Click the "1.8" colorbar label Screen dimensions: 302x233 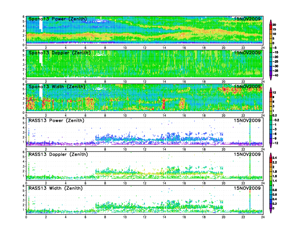pyautogui.click(x=275, y=172)
